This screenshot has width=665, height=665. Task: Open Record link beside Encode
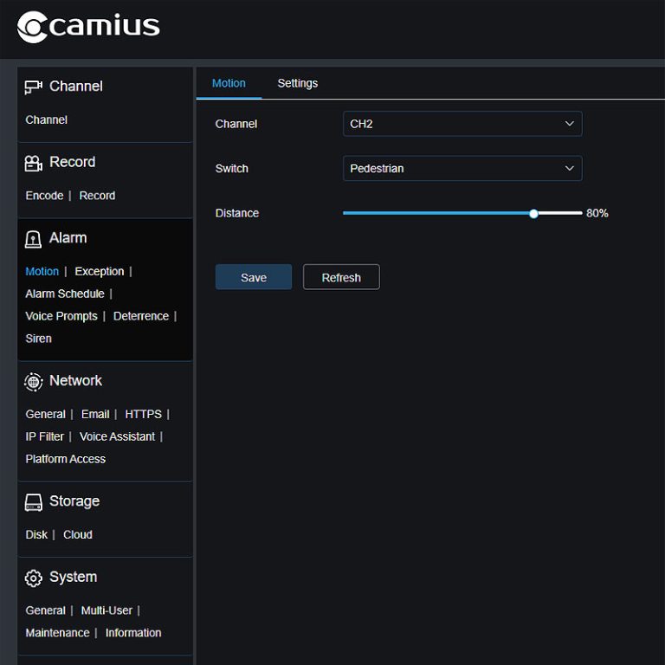click(97, 196)
